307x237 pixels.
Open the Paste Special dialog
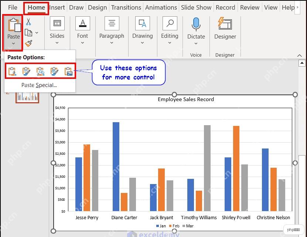click(39, 85)
